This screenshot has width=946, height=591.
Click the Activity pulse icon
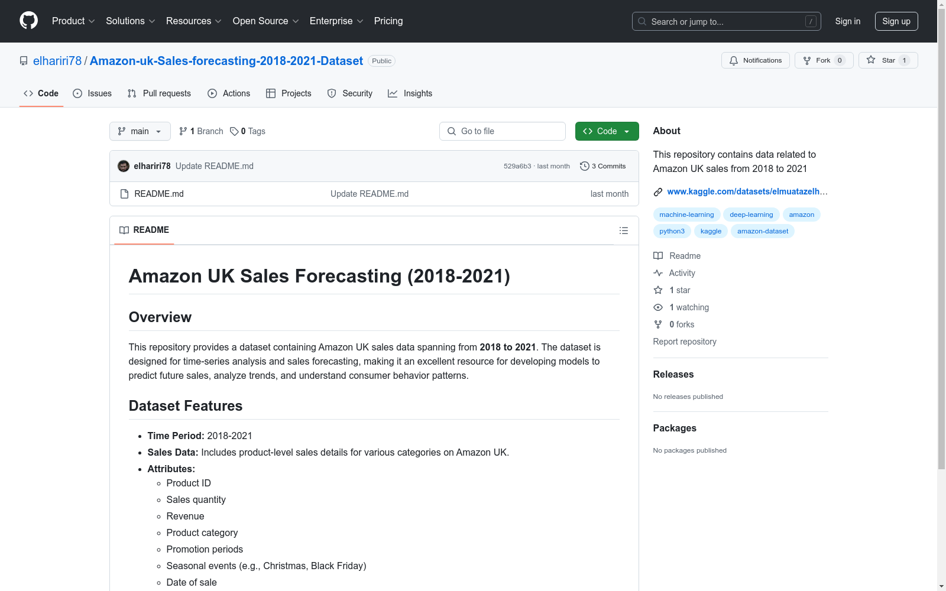(658, 273)
